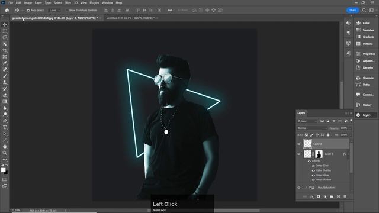Select the Clone Stamp tool
This screenshot has height=213, width=379.
tap(5, 82)
